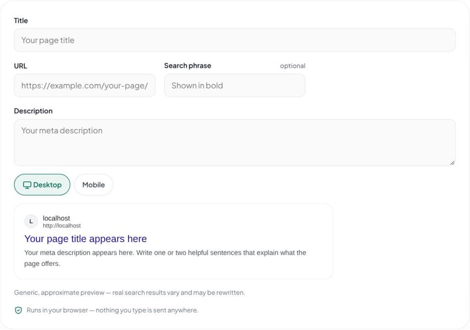Image resolution: width=470 pixels, height=330 pixels.
Task: Click the Title input field
Action: click(x=235, y=40)
